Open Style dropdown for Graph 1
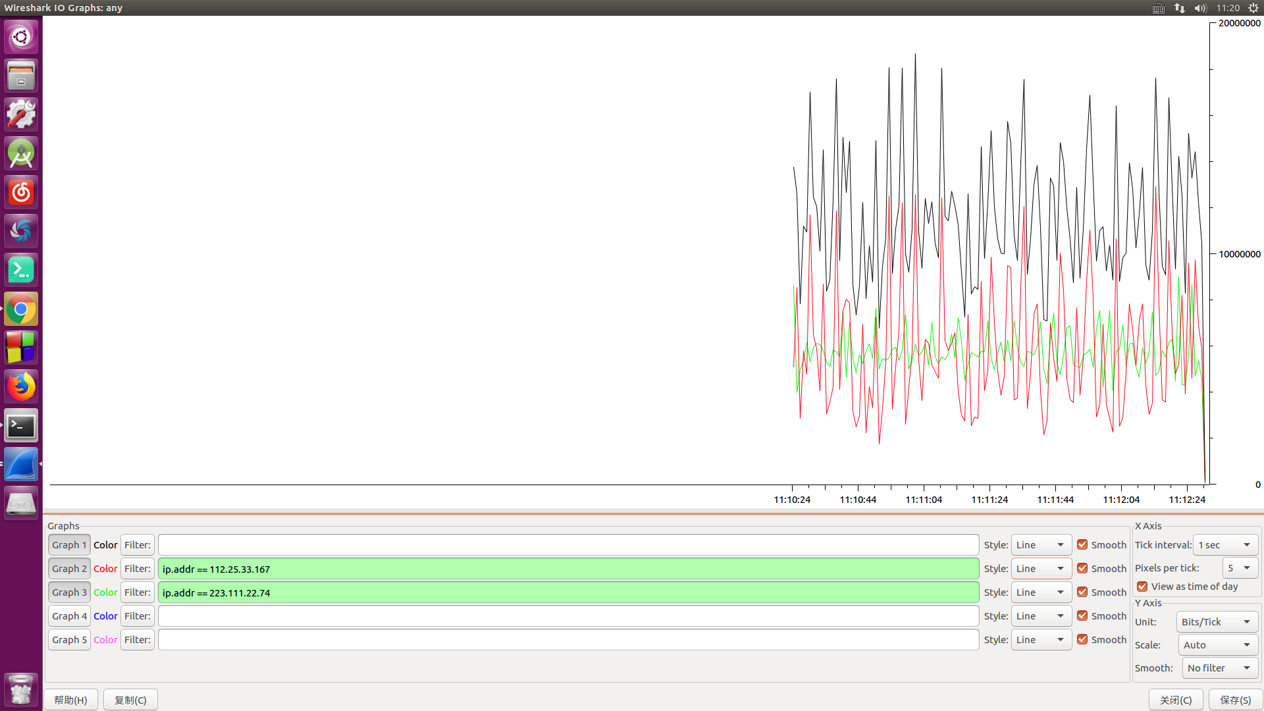 coord(1041,545)
